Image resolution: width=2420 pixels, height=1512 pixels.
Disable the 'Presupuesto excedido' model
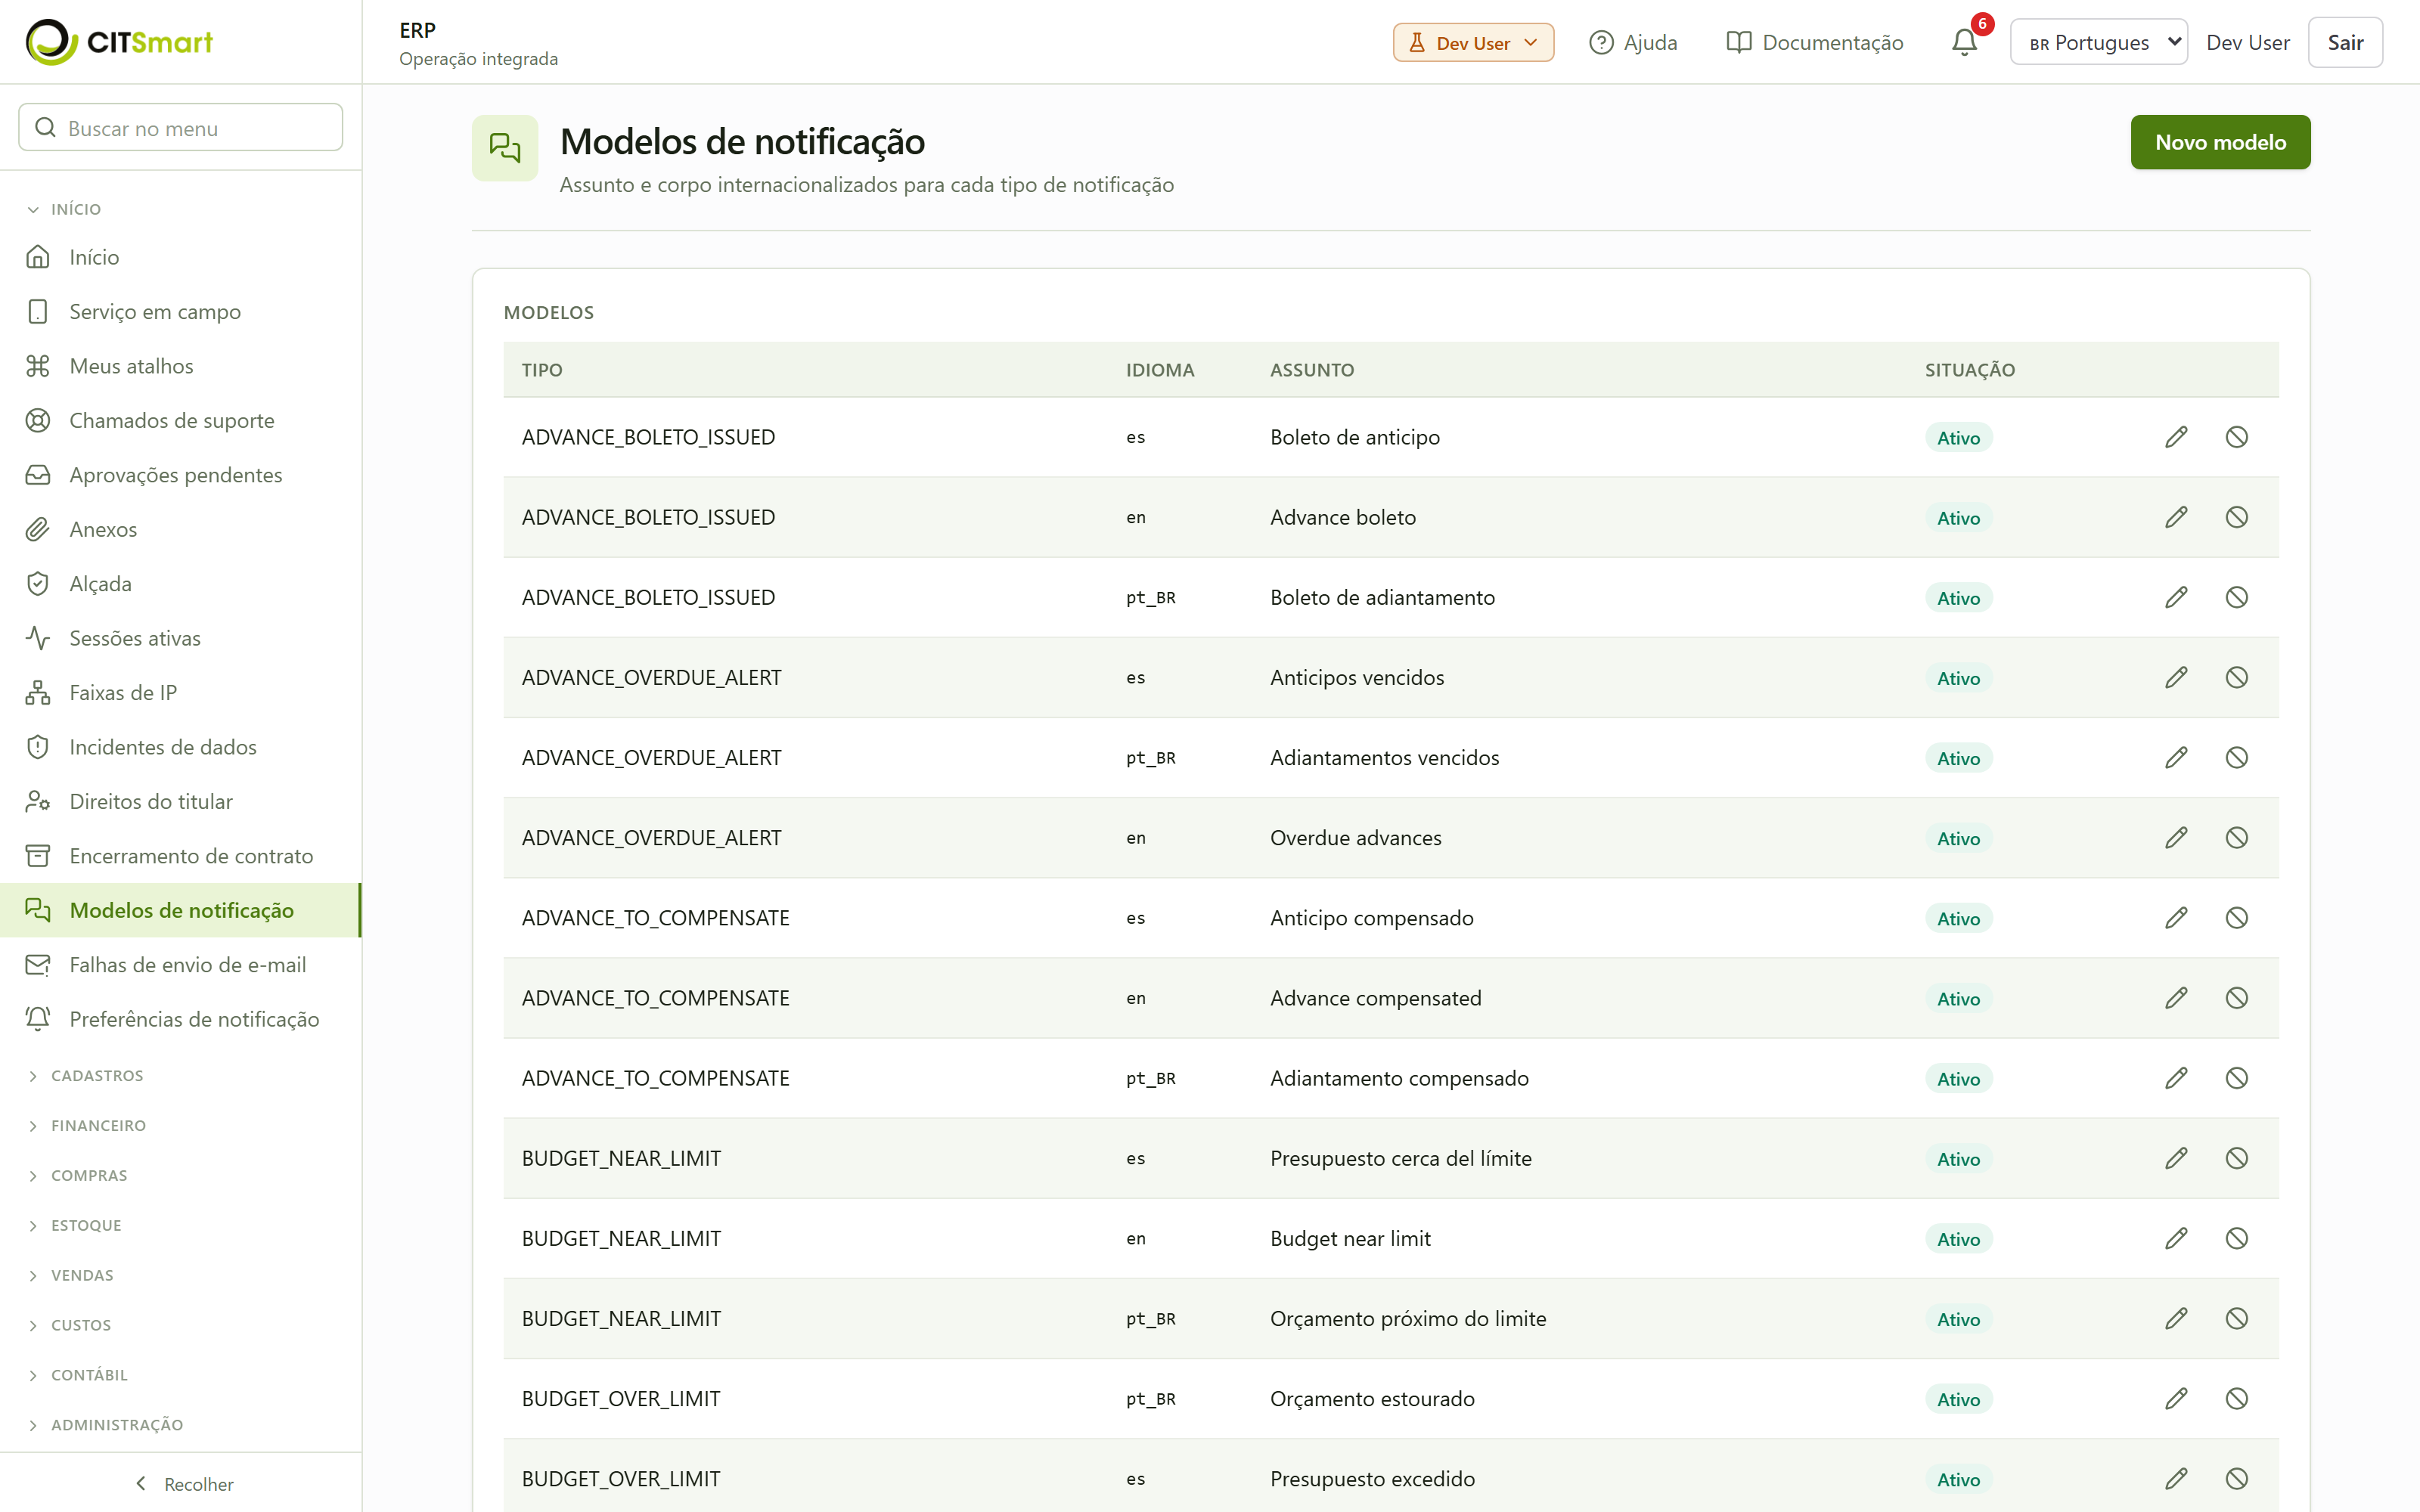point(2237,1478)
